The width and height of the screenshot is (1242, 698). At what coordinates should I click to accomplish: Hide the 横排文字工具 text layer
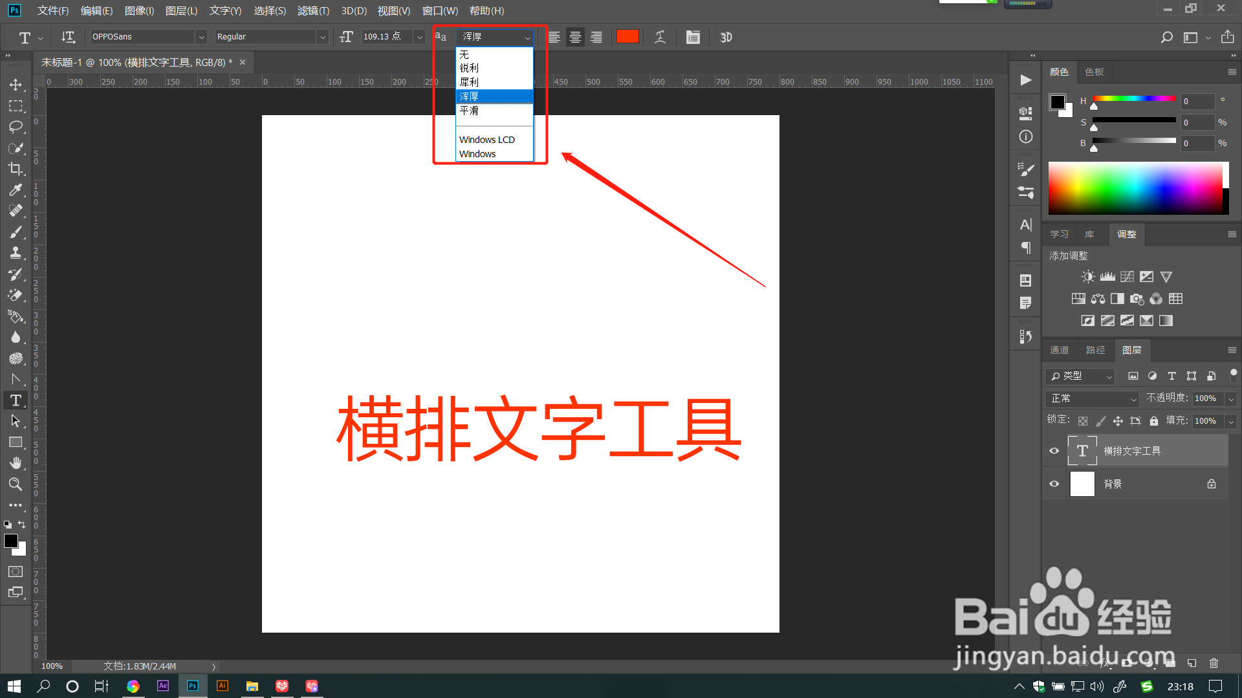point(1054,451)
